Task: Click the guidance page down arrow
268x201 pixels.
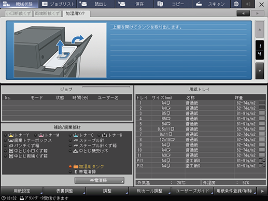Action: click(260, 71)
